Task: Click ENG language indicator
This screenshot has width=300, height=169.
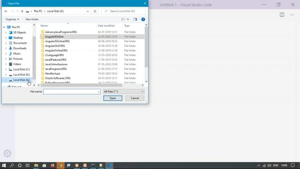Action: pyautogui.click(x=276, y=165)
